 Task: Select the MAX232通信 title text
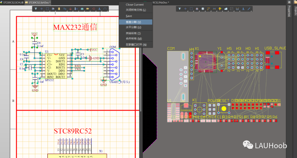point(75,27)
